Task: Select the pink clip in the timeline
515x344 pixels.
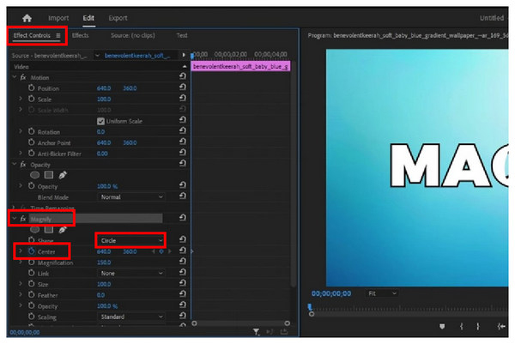Action: [240, 65]
